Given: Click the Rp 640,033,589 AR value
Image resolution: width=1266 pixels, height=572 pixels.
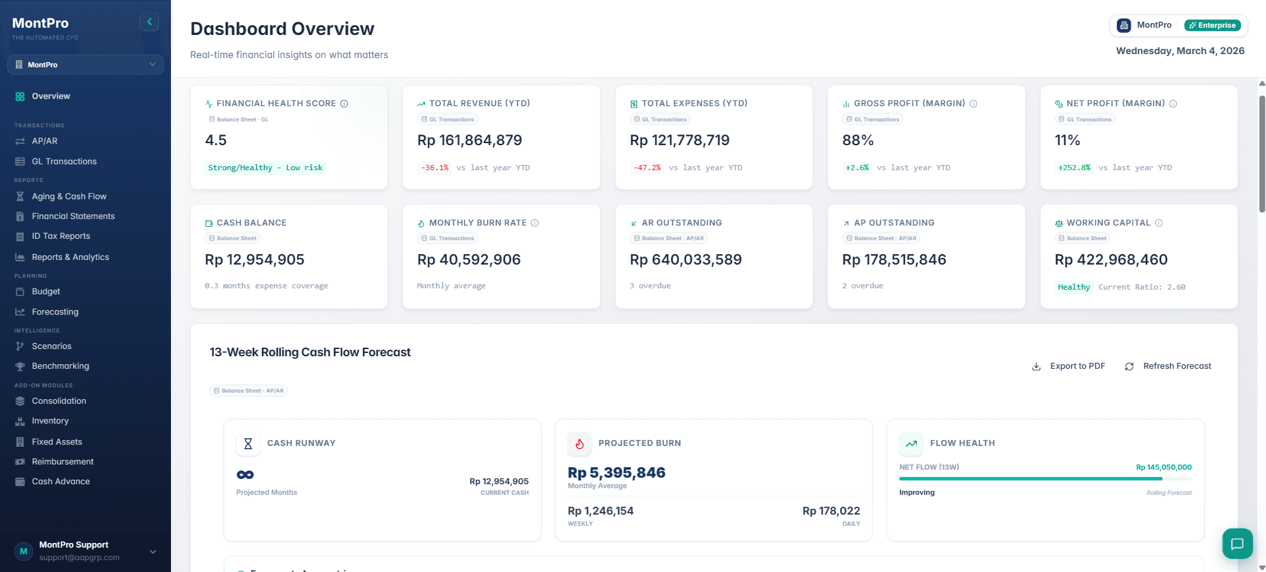Looking at the screenshot, I should point(686,260).
